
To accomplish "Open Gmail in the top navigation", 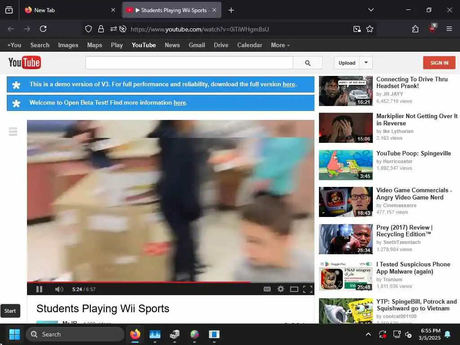I will point(197,45).
